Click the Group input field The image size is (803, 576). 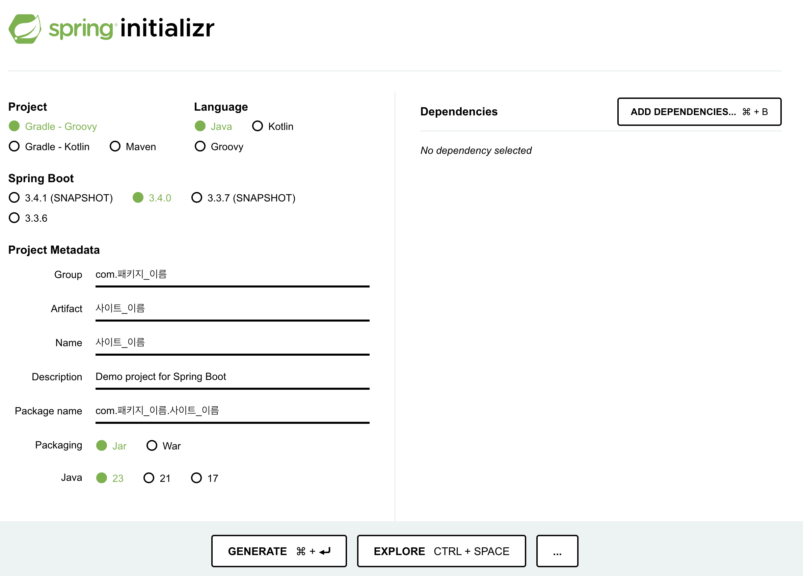tap(232, 275)
